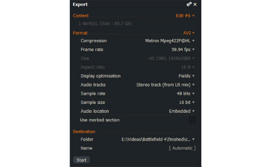
Task: Click the Start export button
Action: (x=82, y=160)
